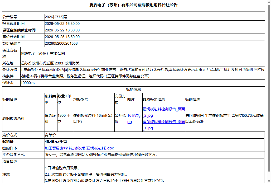Click the scrollbar up arrow

(x=269, y=2)
